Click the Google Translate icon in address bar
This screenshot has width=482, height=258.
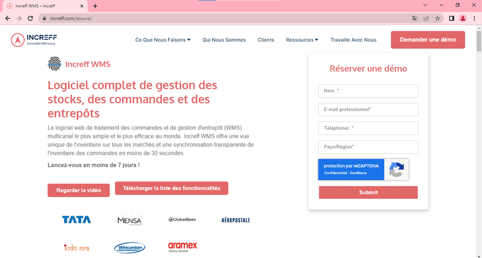(x=415, y=18)
